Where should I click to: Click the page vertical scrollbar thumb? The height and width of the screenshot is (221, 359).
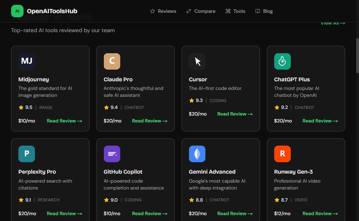(x=357, y=55)
